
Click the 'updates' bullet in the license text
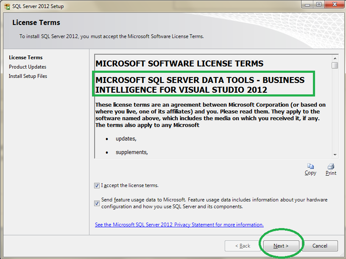tap(126, 138)
